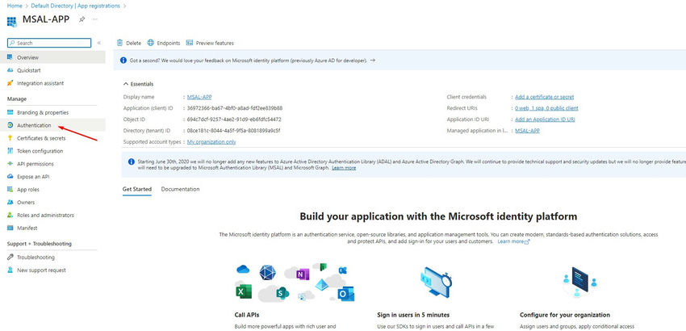The image size is (686, 331).
Task: Collapse the Essentials section
Action: 125,84
